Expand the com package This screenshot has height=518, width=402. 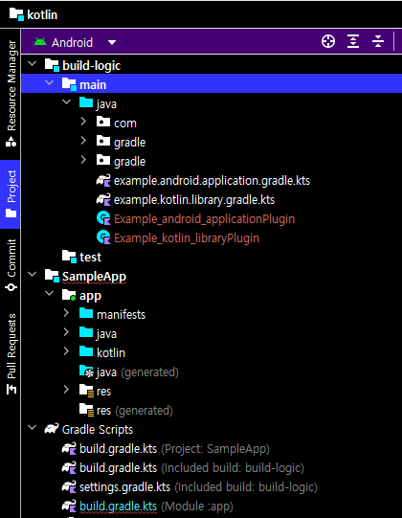(83, 122)
